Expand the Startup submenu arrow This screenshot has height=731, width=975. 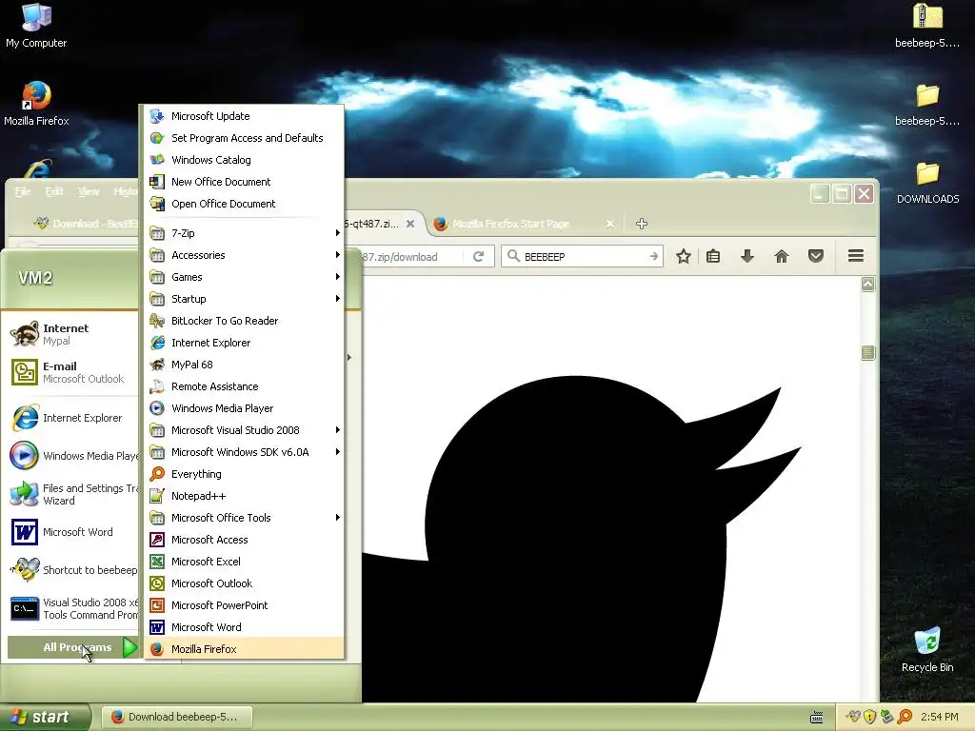coord(338,298)
